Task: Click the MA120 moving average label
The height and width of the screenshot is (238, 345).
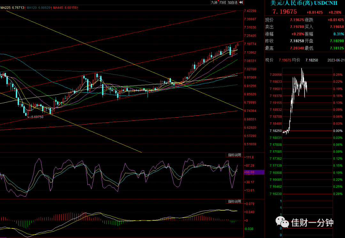Action: click(39, 8)
